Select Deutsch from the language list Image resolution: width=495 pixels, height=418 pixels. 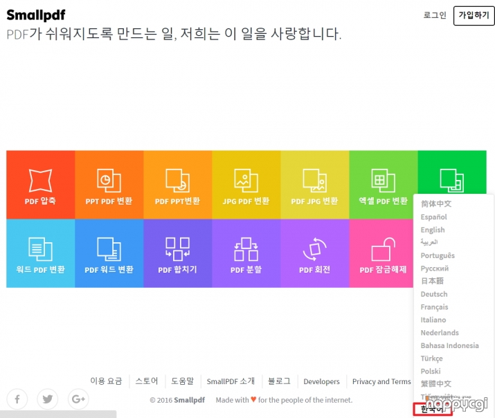point(434,294)
